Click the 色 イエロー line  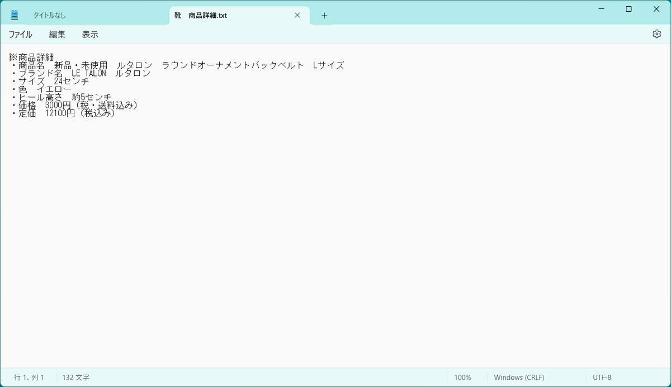[40, 89]
